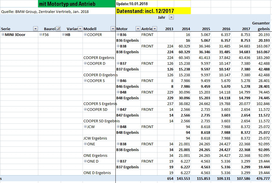Open the Serie column filter dropdown
The image size is (272, 183).
click(35, 29)
